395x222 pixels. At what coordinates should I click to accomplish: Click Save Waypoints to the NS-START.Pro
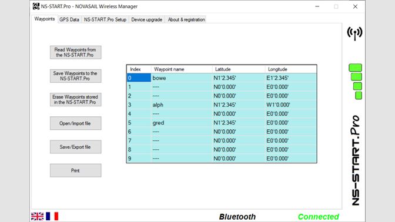76,76
